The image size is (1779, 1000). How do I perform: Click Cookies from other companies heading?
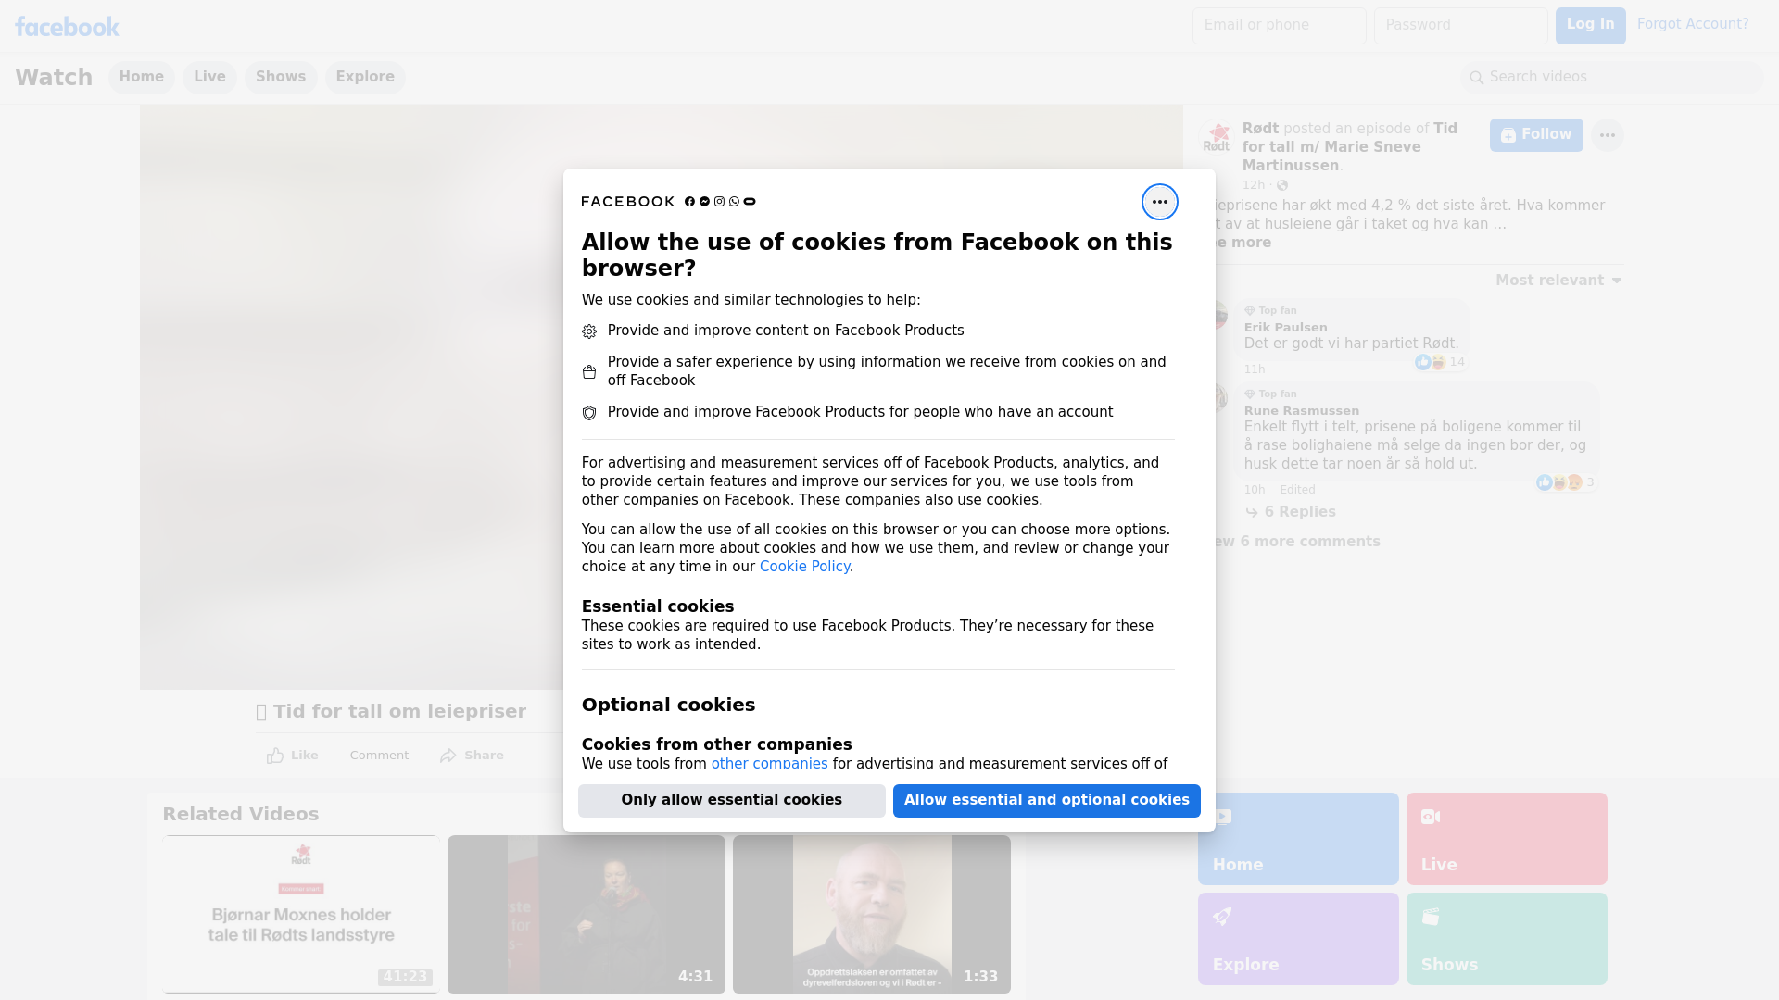(716, 744)
